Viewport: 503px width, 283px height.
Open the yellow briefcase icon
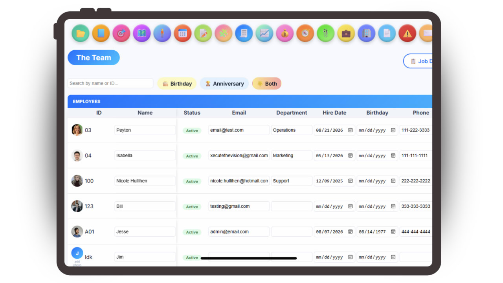tap(346, 33)
